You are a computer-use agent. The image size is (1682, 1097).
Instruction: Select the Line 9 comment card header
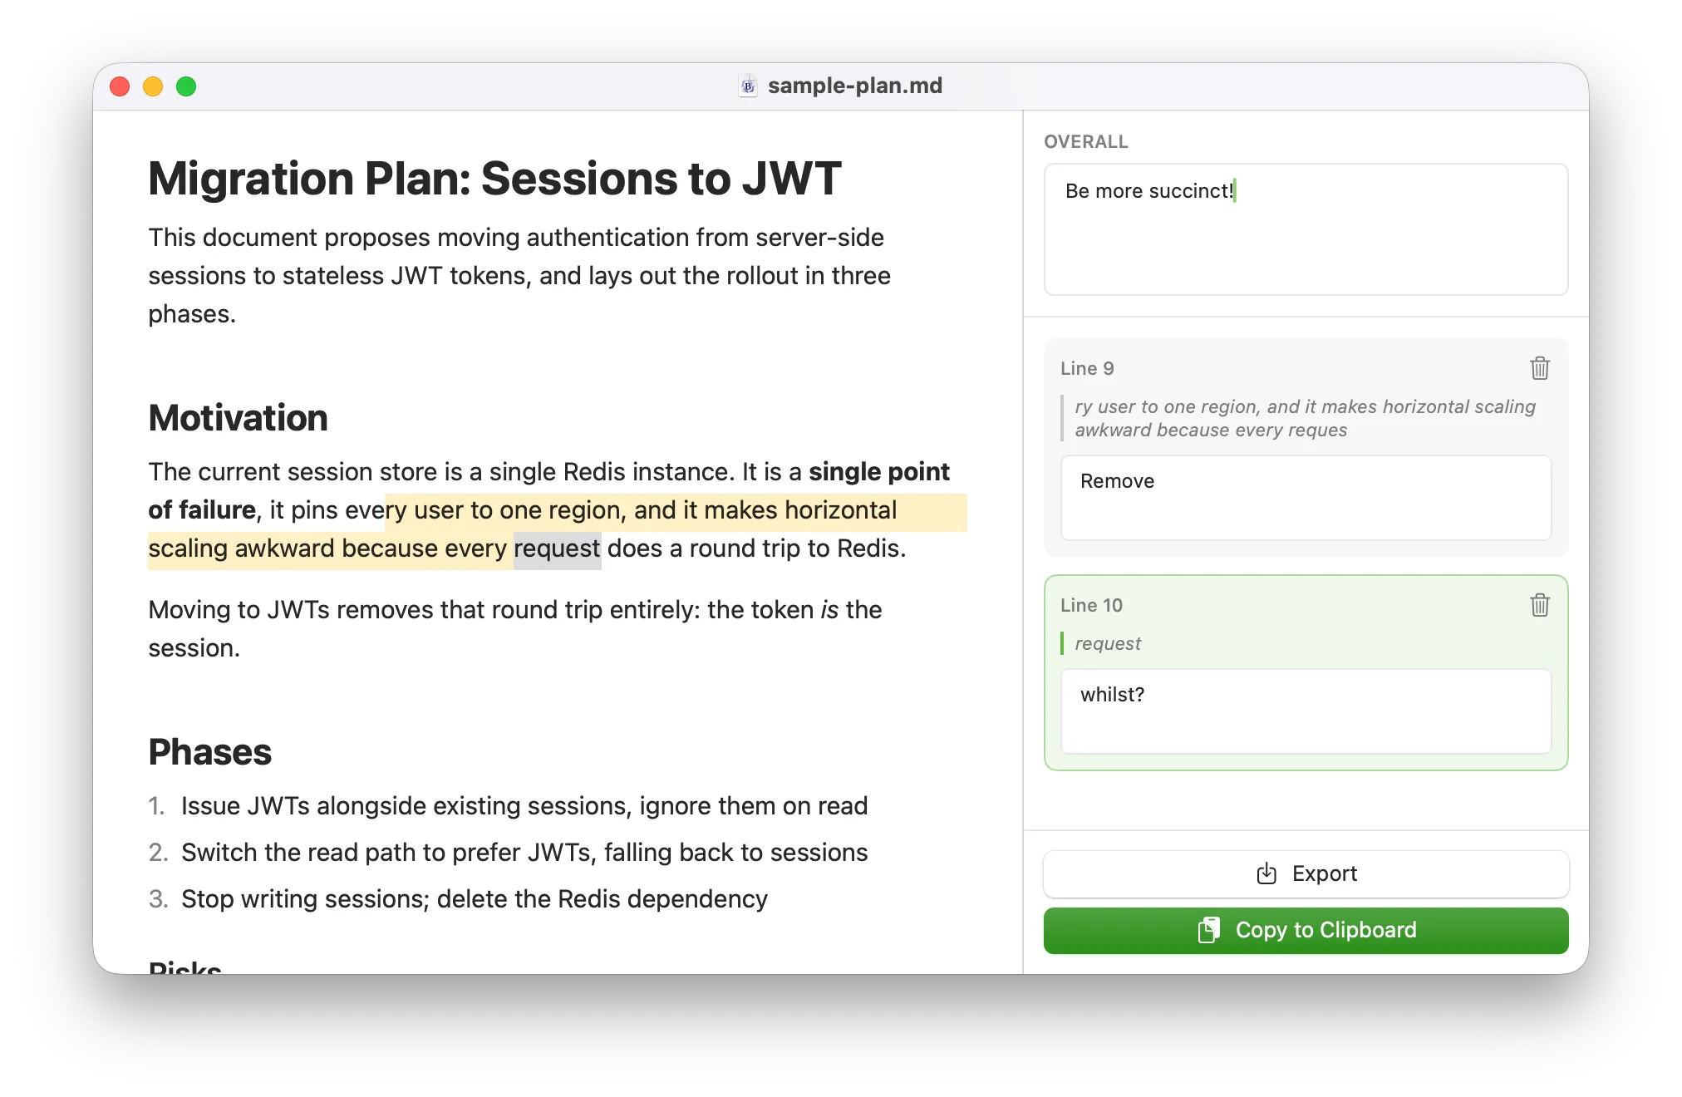tap(1087, 368)
